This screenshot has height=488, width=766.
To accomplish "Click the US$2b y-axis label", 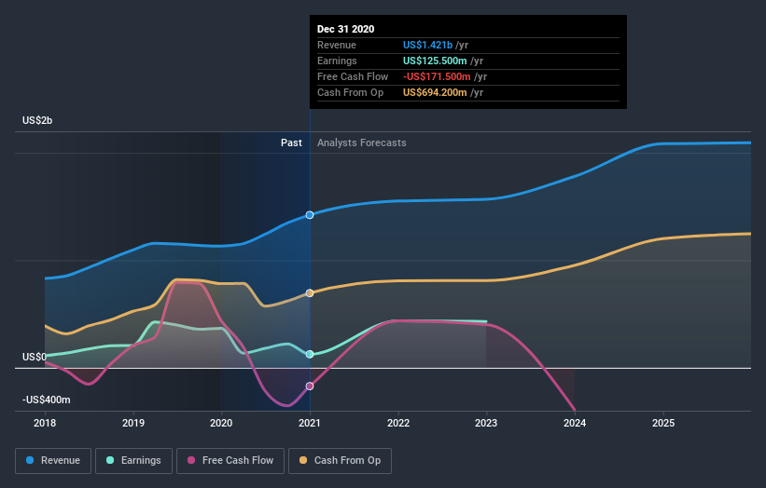I will coord(37,120).
